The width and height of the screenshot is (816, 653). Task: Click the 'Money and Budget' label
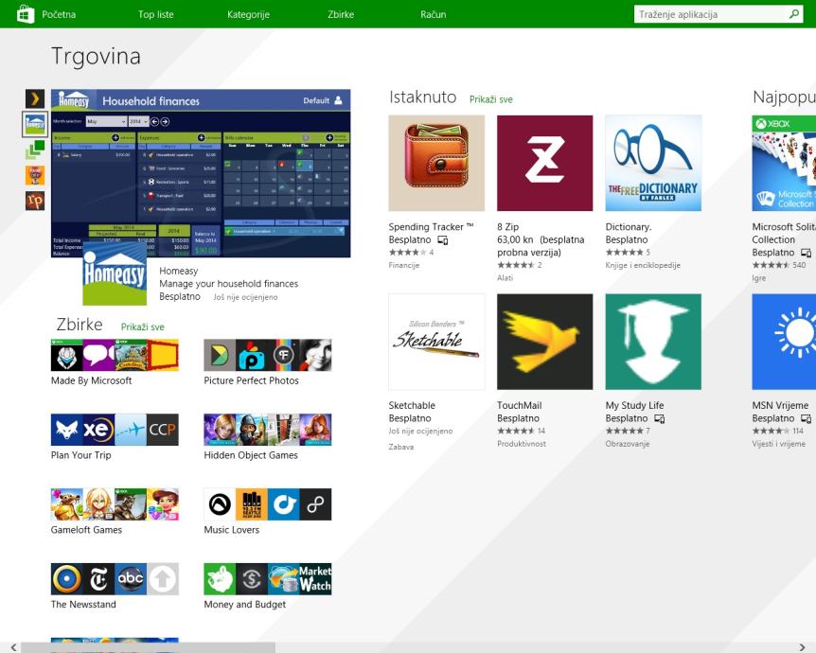coord(244,604)
